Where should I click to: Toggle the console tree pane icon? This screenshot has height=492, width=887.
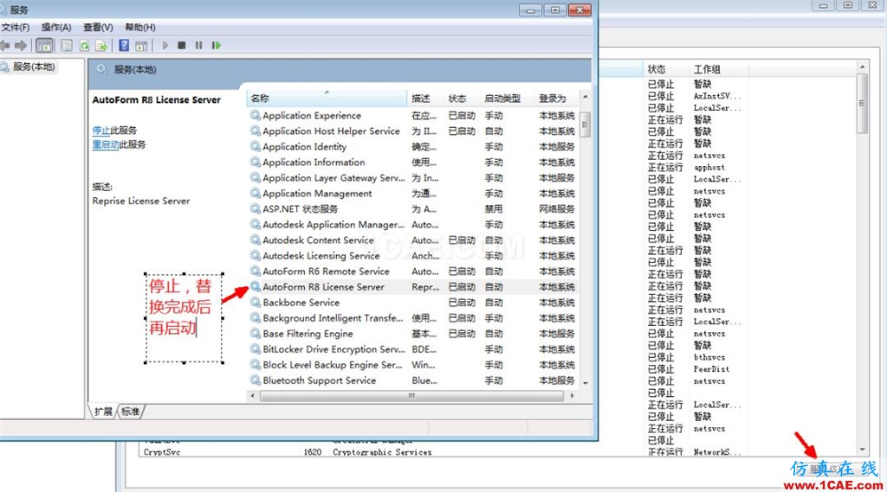point(44,45)
